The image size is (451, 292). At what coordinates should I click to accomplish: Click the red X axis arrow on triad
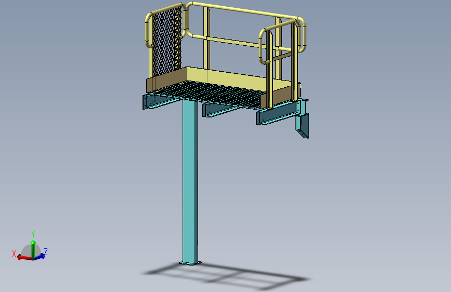24,257
